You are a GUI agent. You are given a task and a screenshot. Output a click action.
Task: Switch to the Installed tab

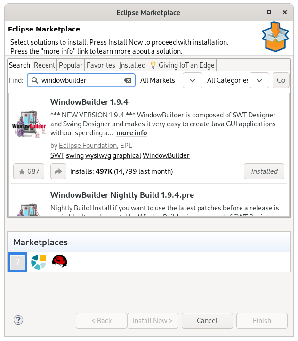[132, 65]
